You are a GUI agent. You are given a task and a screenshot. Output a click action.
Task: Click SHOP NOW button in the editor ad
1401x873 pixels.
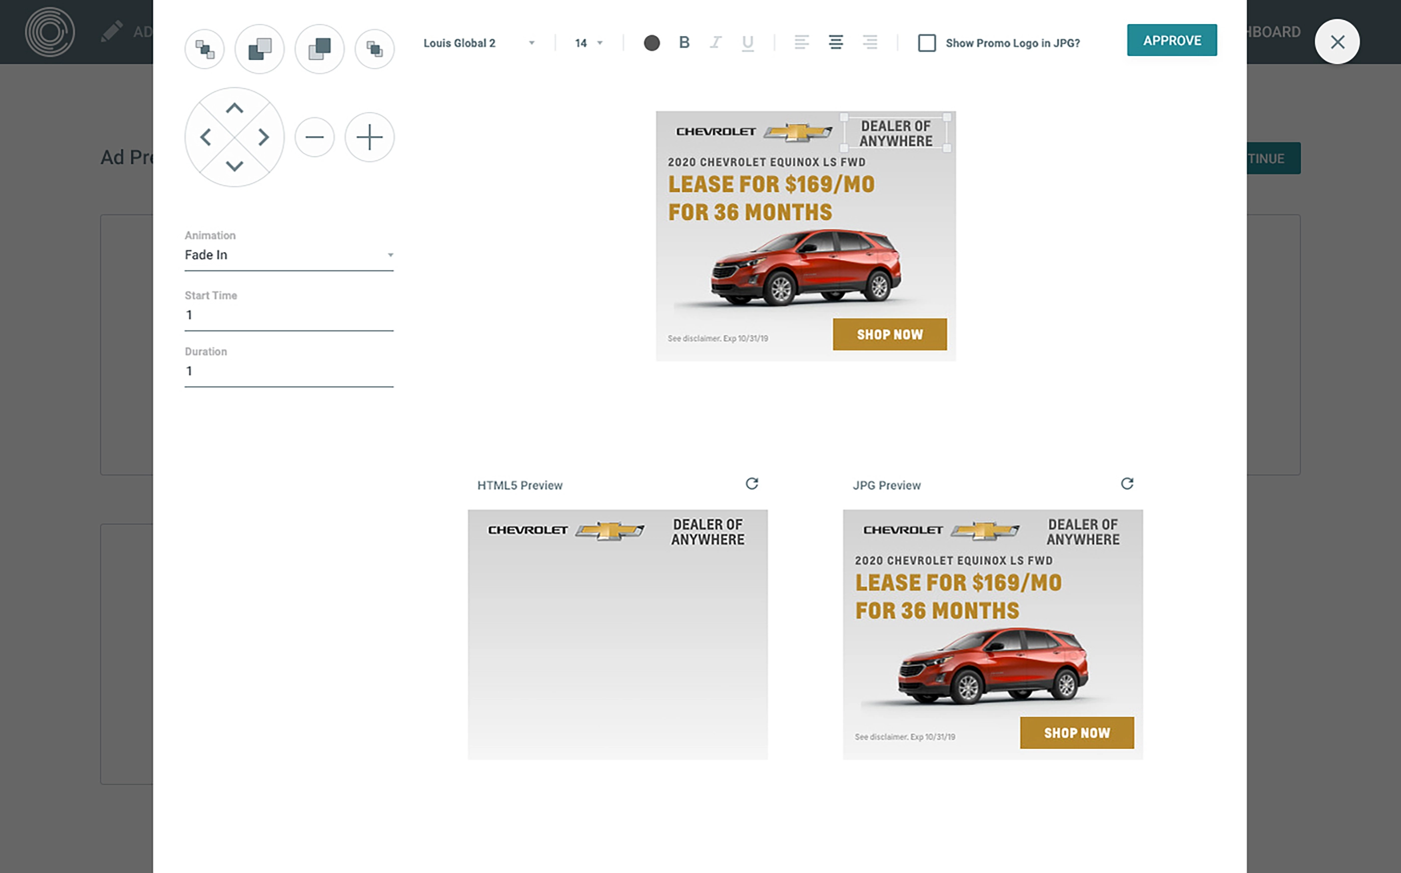[x=890, y=334]
